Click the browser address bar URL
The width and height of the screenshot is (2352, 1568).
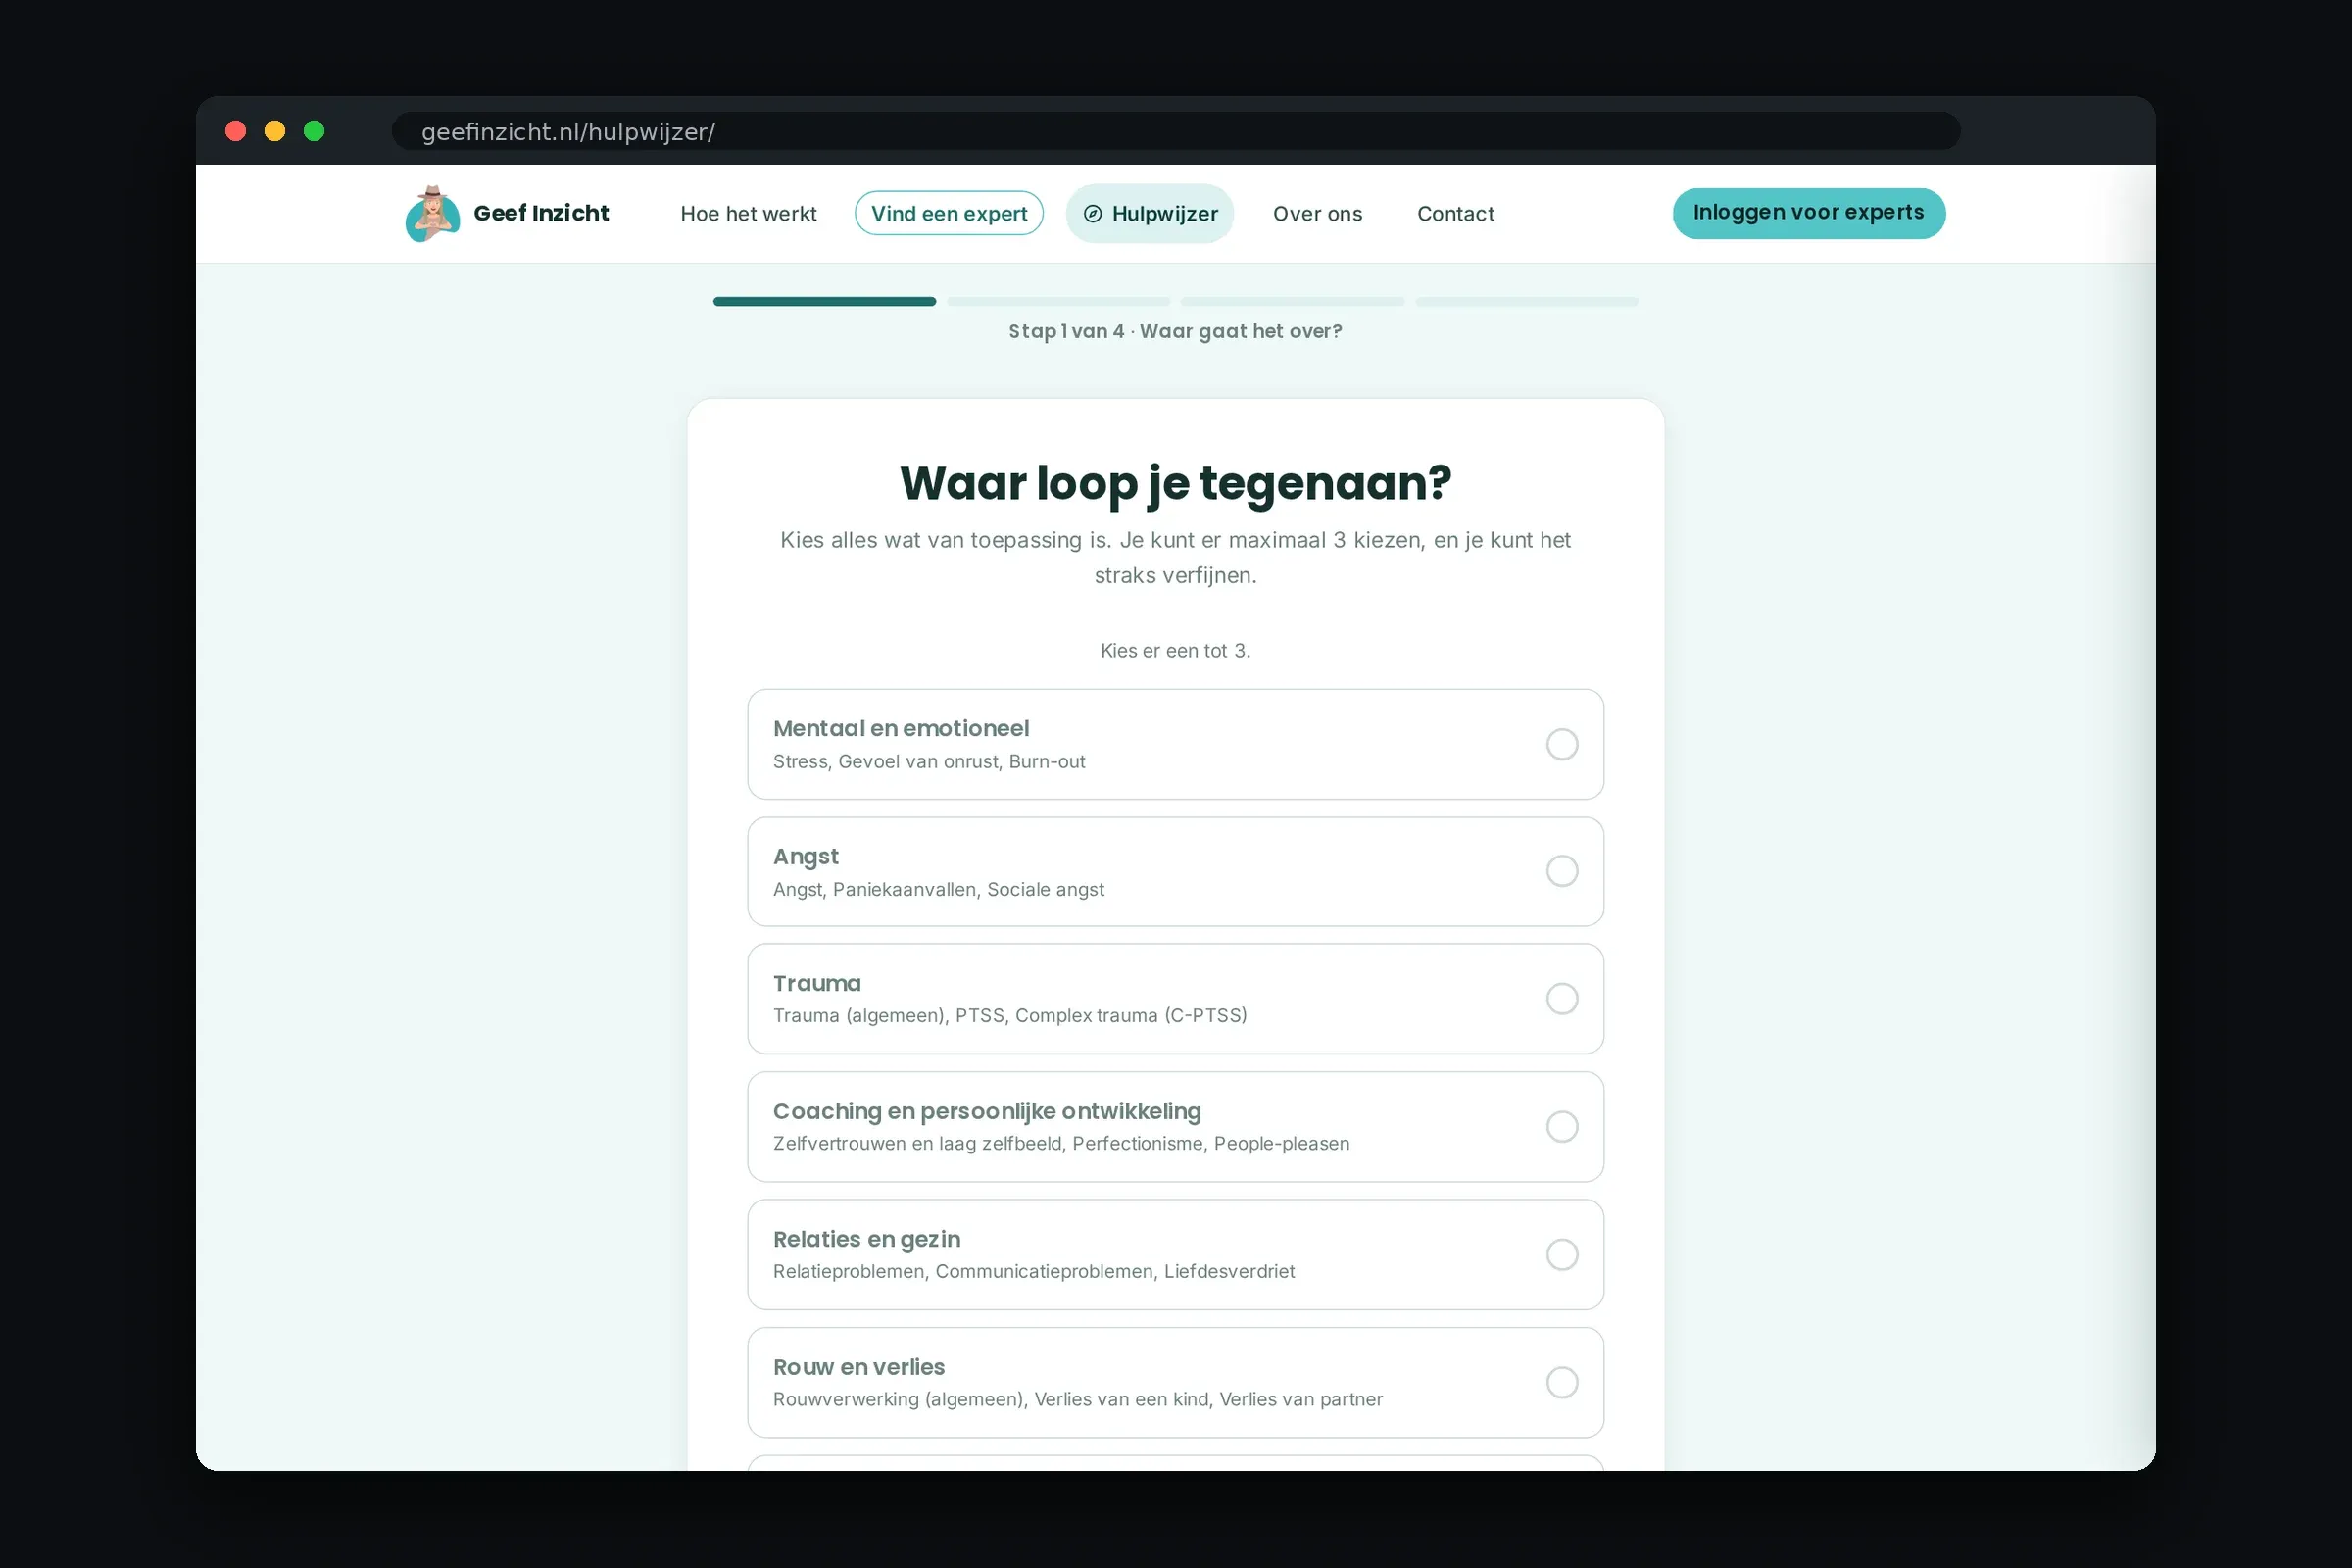pos(568,132)
